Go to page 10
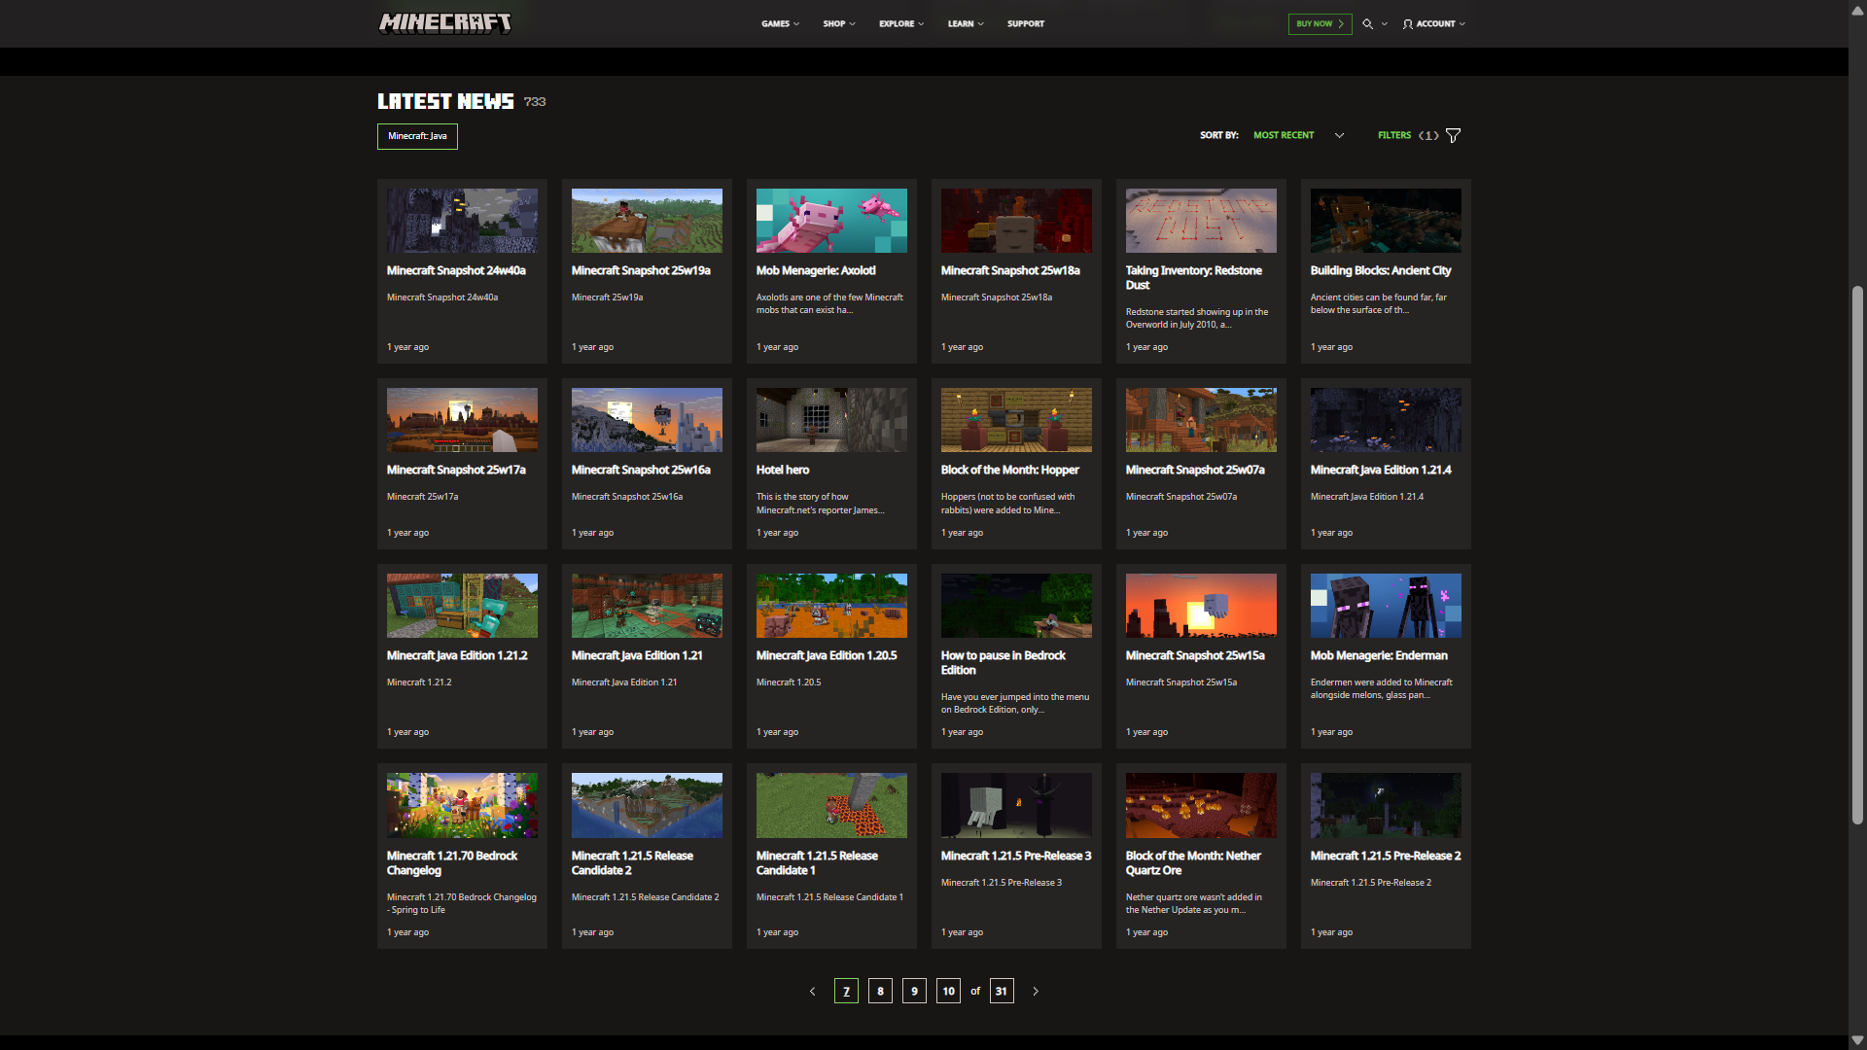Screen dimensions: 1867x1050 (x=948, y=991)
